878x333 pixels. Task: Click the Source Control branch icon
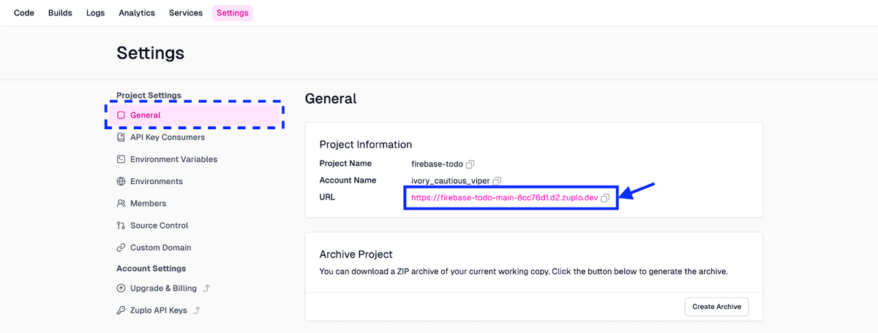(121, 226)
